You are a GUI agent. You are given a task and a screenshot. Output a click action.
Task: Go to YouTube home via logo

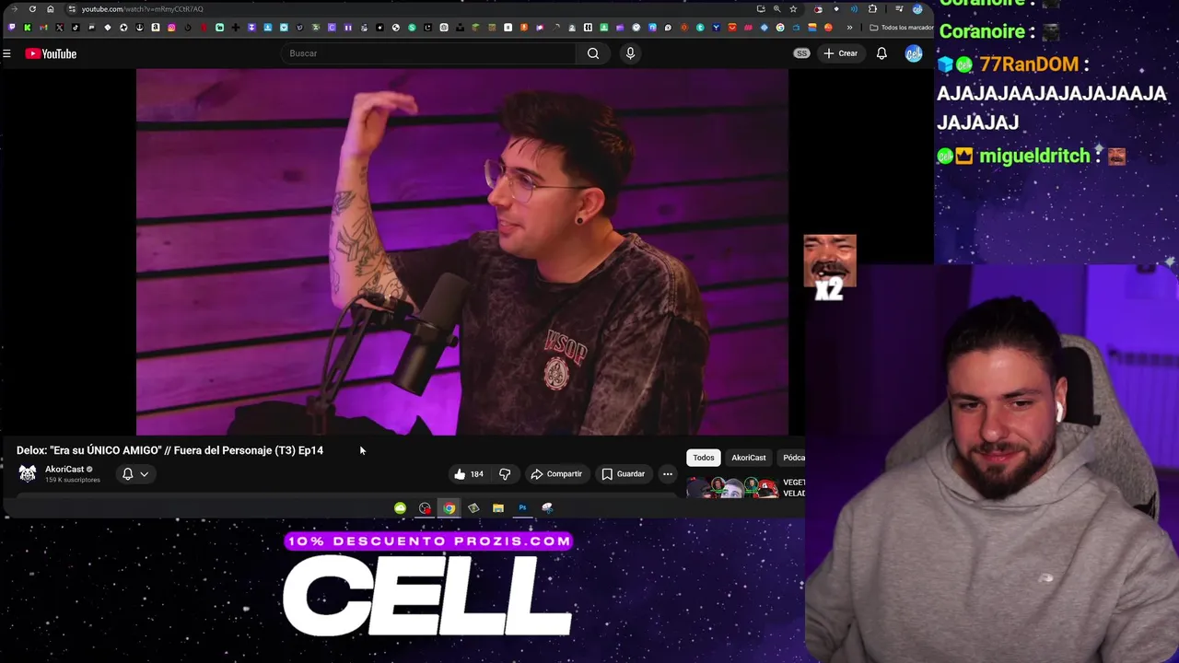51,53
